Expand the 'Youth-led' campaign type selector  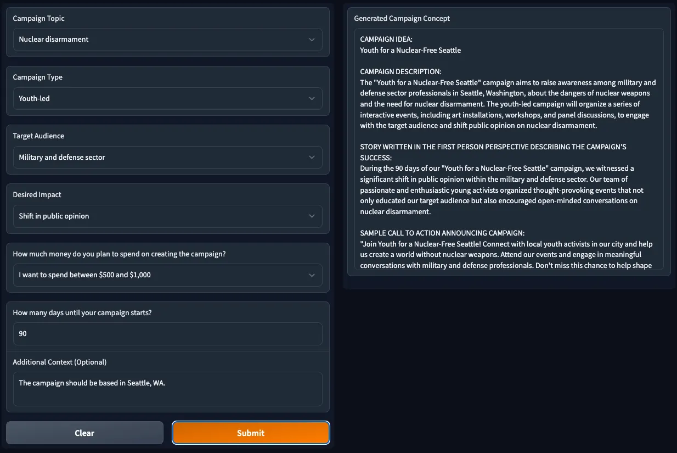(x=159, y=98)
